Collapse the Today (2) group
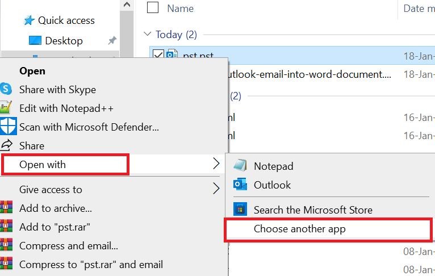 click(147, 34)
